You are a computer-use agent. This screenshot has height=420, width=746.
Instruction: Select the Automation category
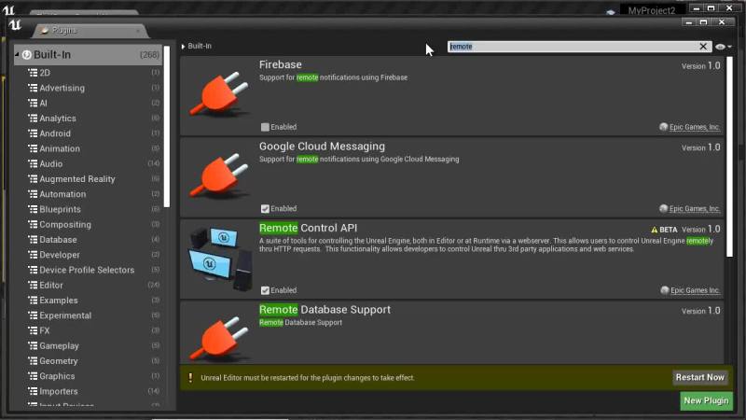coord(62,194)
